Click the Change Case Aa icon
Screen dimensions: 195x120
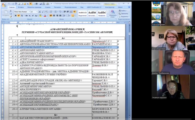point(36,16)
